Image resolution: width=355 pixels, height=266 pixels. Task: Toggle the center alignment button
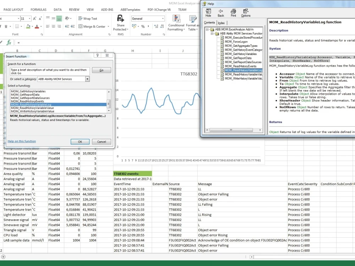point(54,27)
